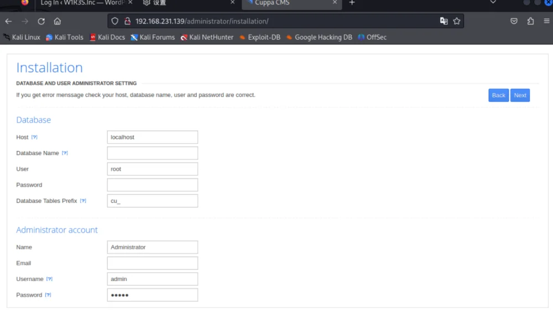553x333 pixels.
Task: Show help tooltip for Host field
Action: tap(34, 137)
